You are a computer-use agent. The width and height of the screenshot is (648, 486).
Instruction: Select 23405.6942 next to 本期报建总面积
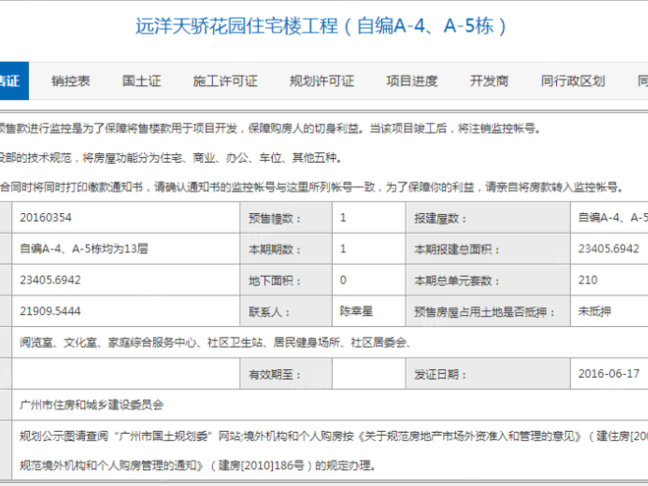pos(609,249)
